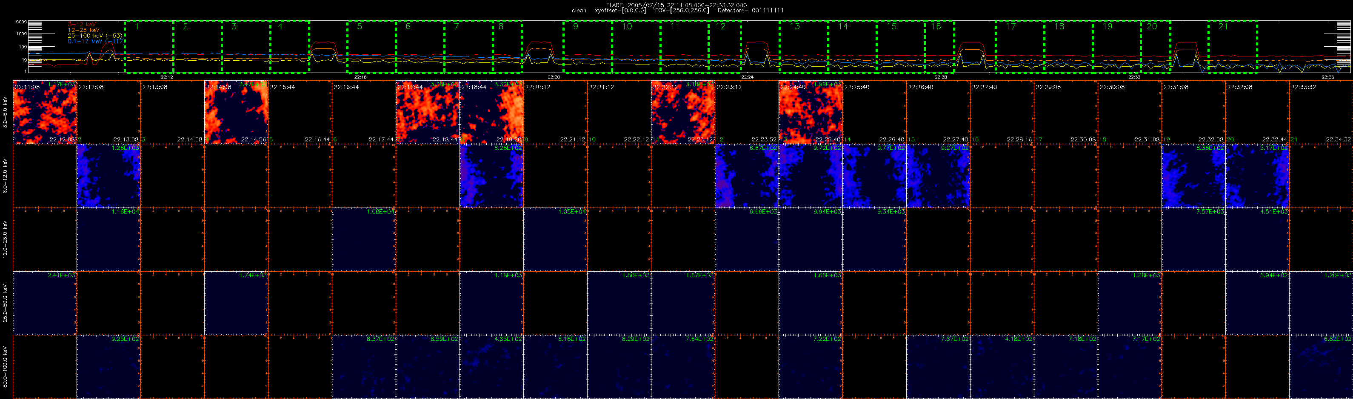Click the yellow '25-100 keV (-53)' legend entry
The width and height of the screenshot is (1353, 399).
tap(95, 36)
